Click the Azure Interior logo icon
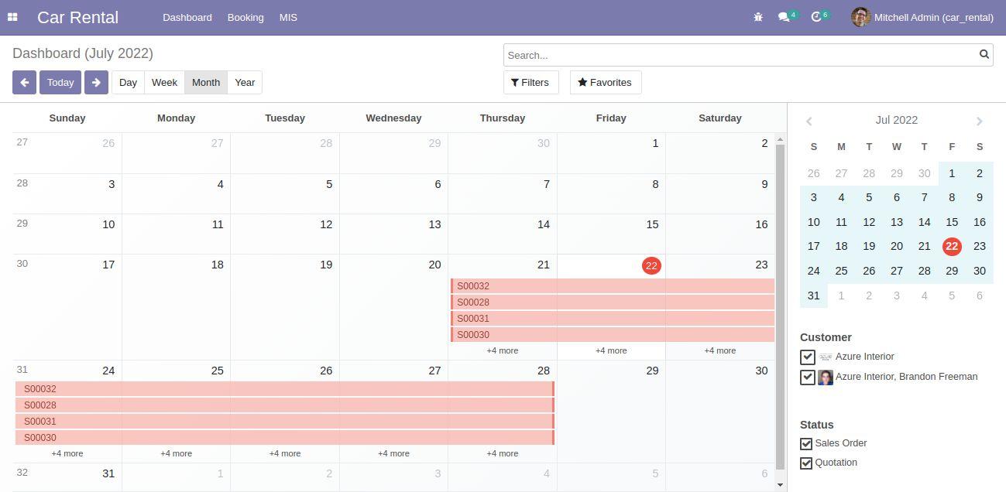Viewport: 1006px width, 492px height. (826, 357)
